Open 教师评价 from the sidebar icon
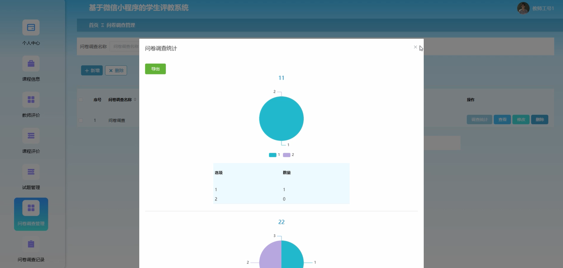The width and height of the screenshot is (563, 268). click(31, 100)
